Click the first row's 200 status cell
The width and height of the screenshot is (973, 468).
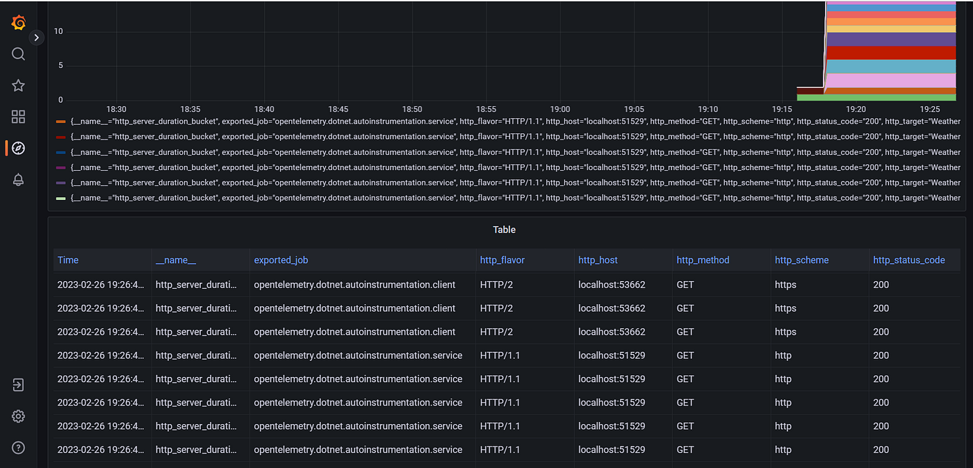pyautogui.click(x=881, y=285)
